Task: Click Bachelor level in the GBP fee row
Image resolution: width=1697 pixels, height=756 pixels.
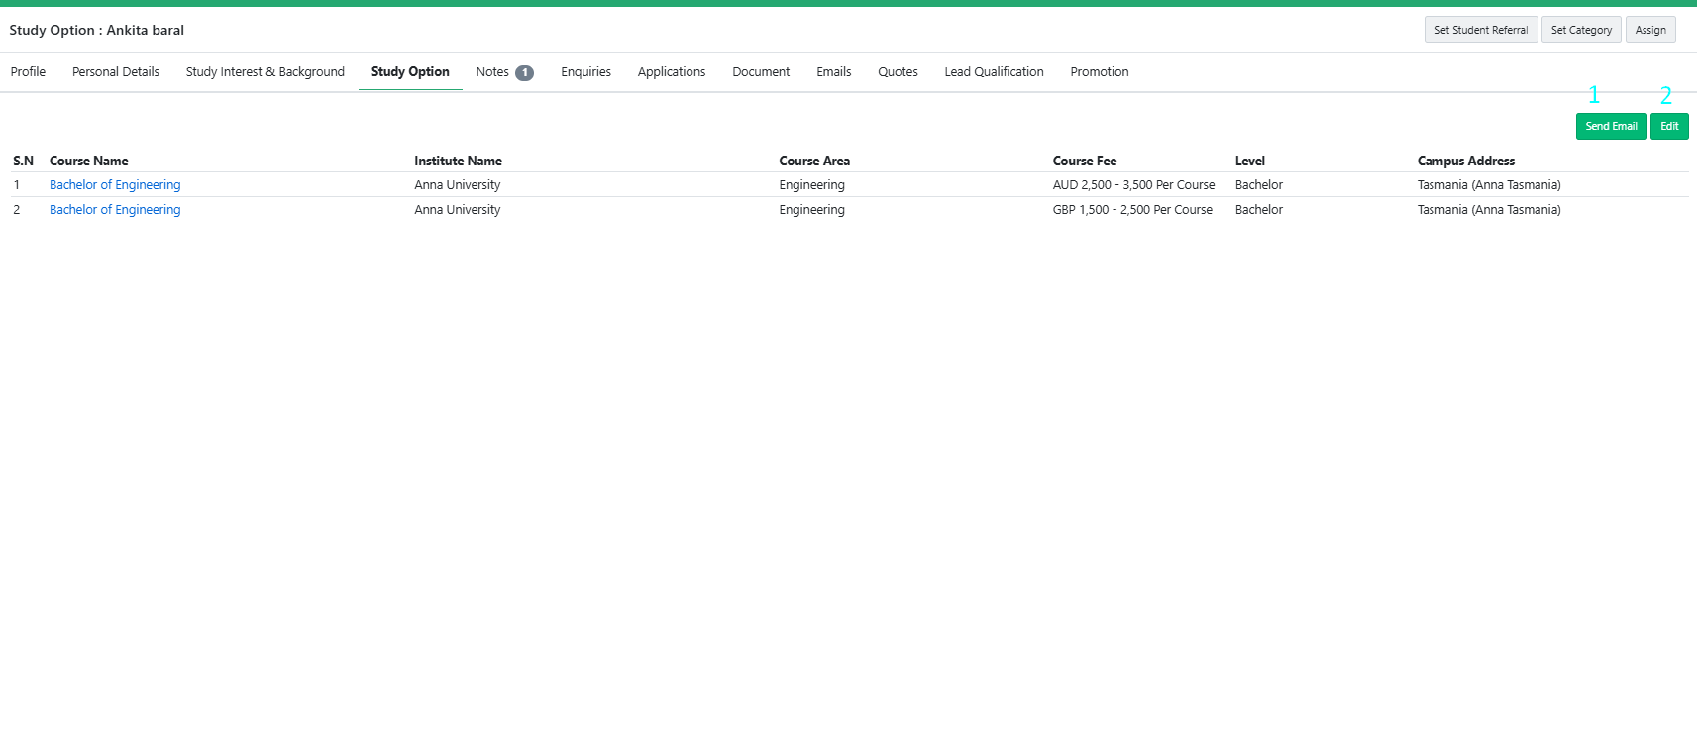Action: pos(1259,210)
